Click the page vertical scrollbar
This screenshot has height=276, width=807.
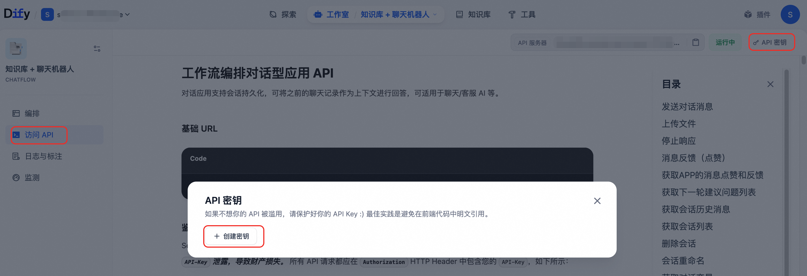pos(803,60)
